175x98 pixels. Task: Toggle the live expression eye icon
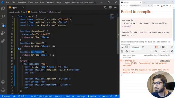pos(156,51)
